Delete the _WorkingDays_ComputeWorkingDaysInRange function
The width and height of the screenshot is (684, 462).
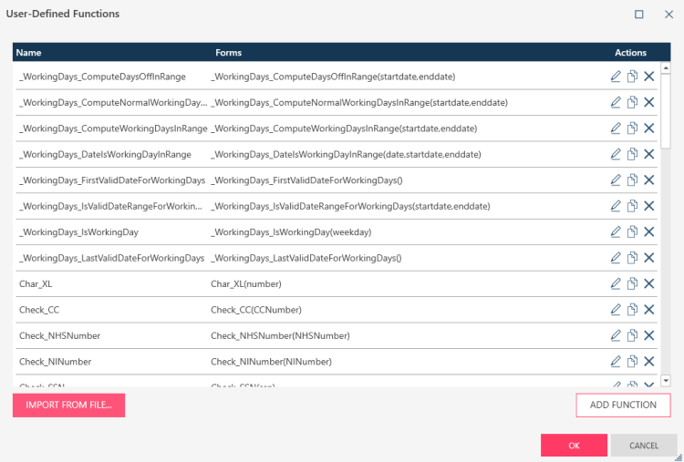[x=649, y=128]
